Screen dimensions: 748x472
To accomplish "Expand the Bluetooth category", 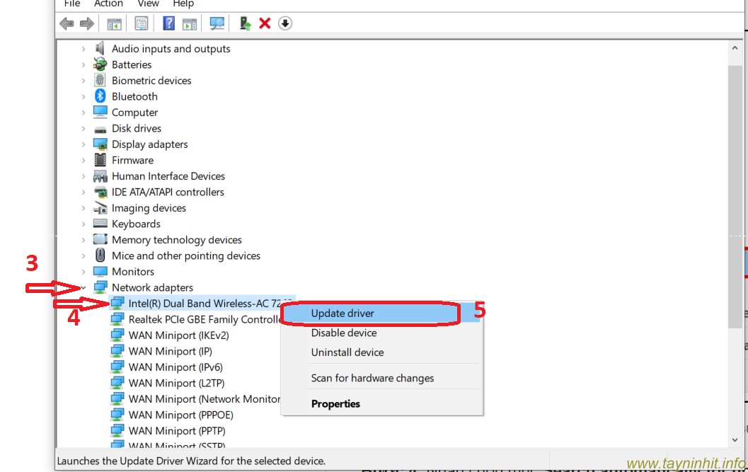I will click(x=84, y=97).
